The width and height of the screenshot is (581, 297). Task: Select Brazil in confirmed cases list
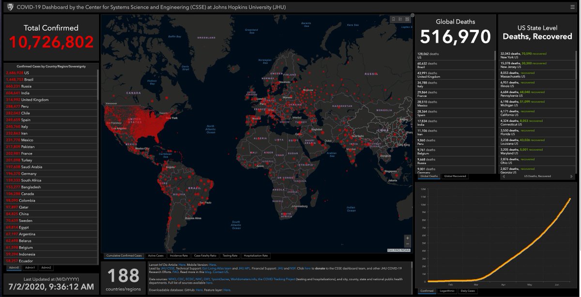pos(51,79)
